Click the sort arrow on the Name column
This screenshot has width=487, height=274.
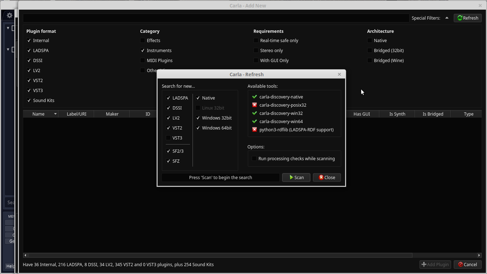pos(55,114)
